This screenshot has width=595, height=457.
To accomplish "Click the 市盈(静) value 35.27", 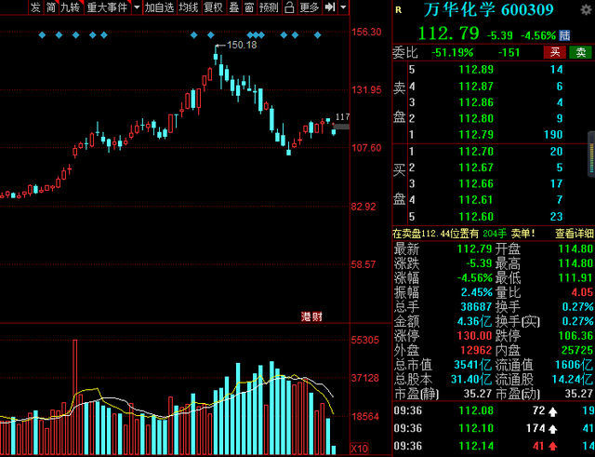I will [x=477, y=394].
